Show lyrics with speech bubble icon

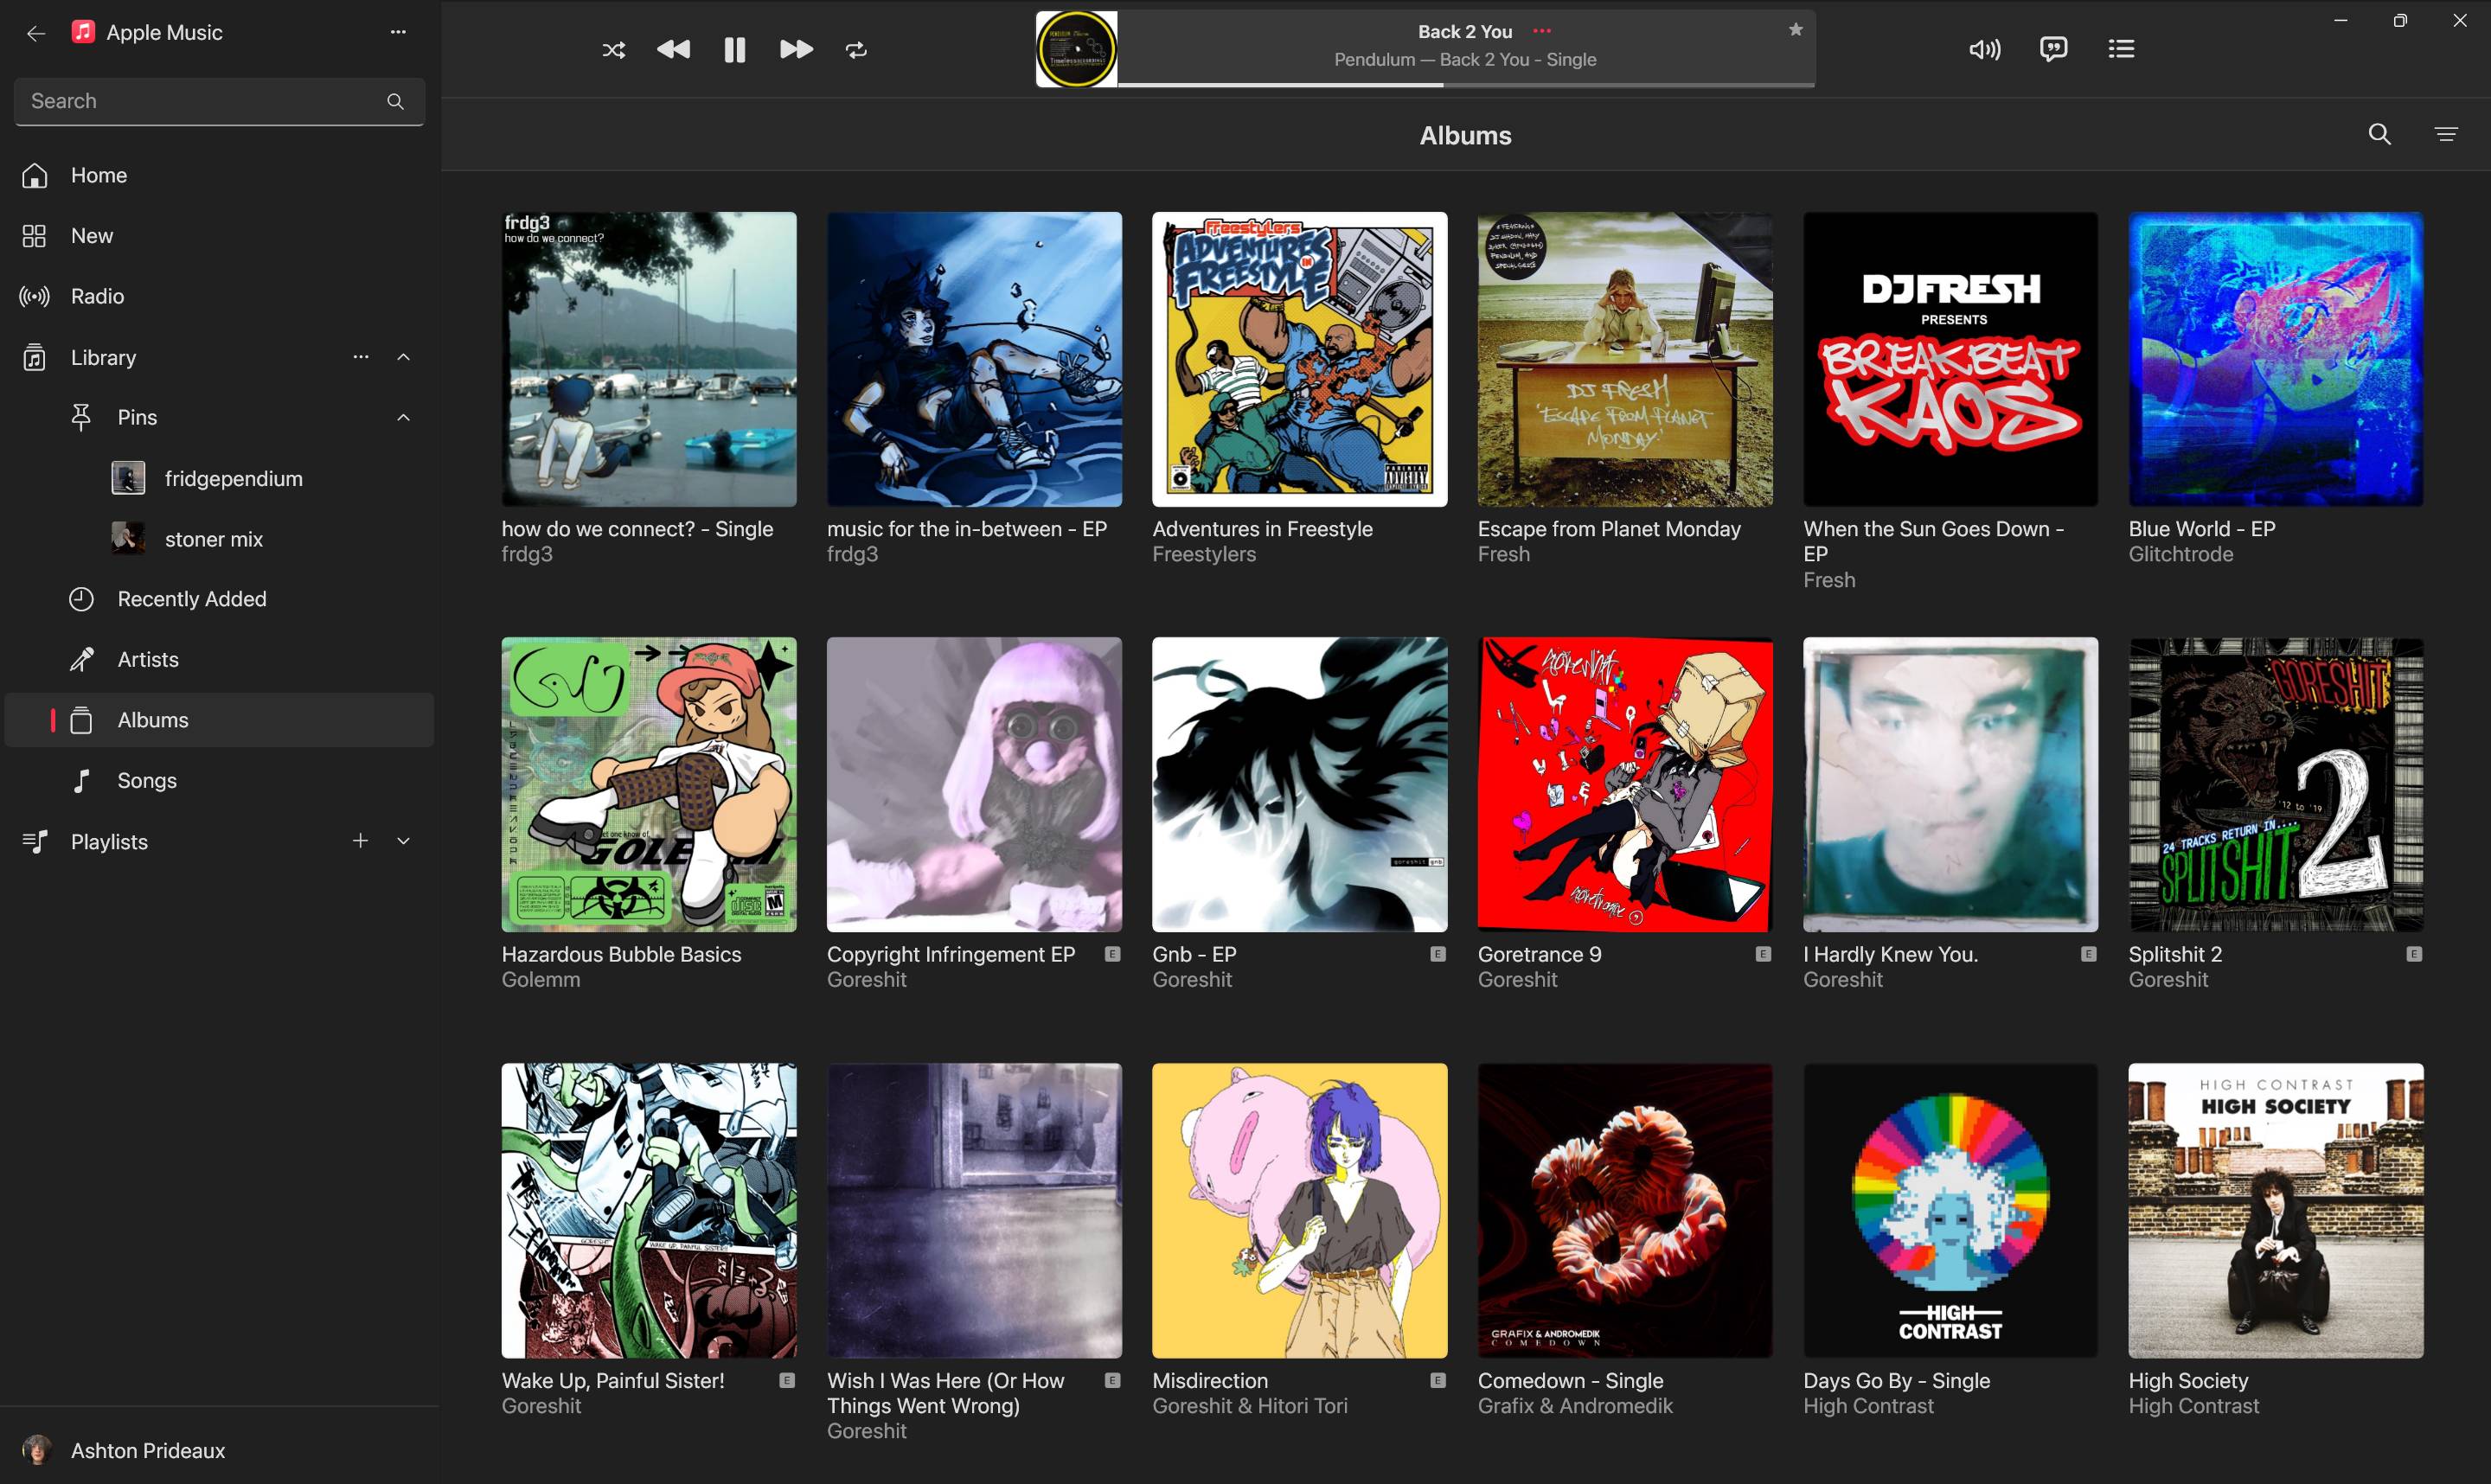[2053, 49]
